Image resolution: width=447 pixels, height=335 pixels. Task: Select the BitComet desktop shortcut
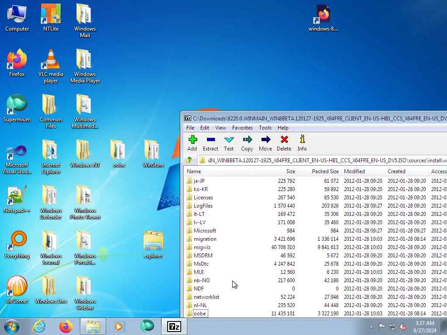pyautogui.click(x=17, y=290)
